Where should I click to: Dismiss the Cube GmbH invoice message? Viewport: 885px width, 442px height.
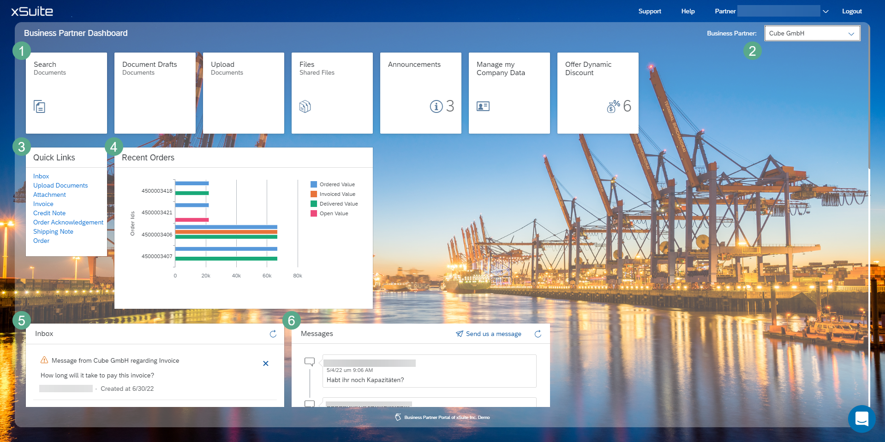[266, 364]
